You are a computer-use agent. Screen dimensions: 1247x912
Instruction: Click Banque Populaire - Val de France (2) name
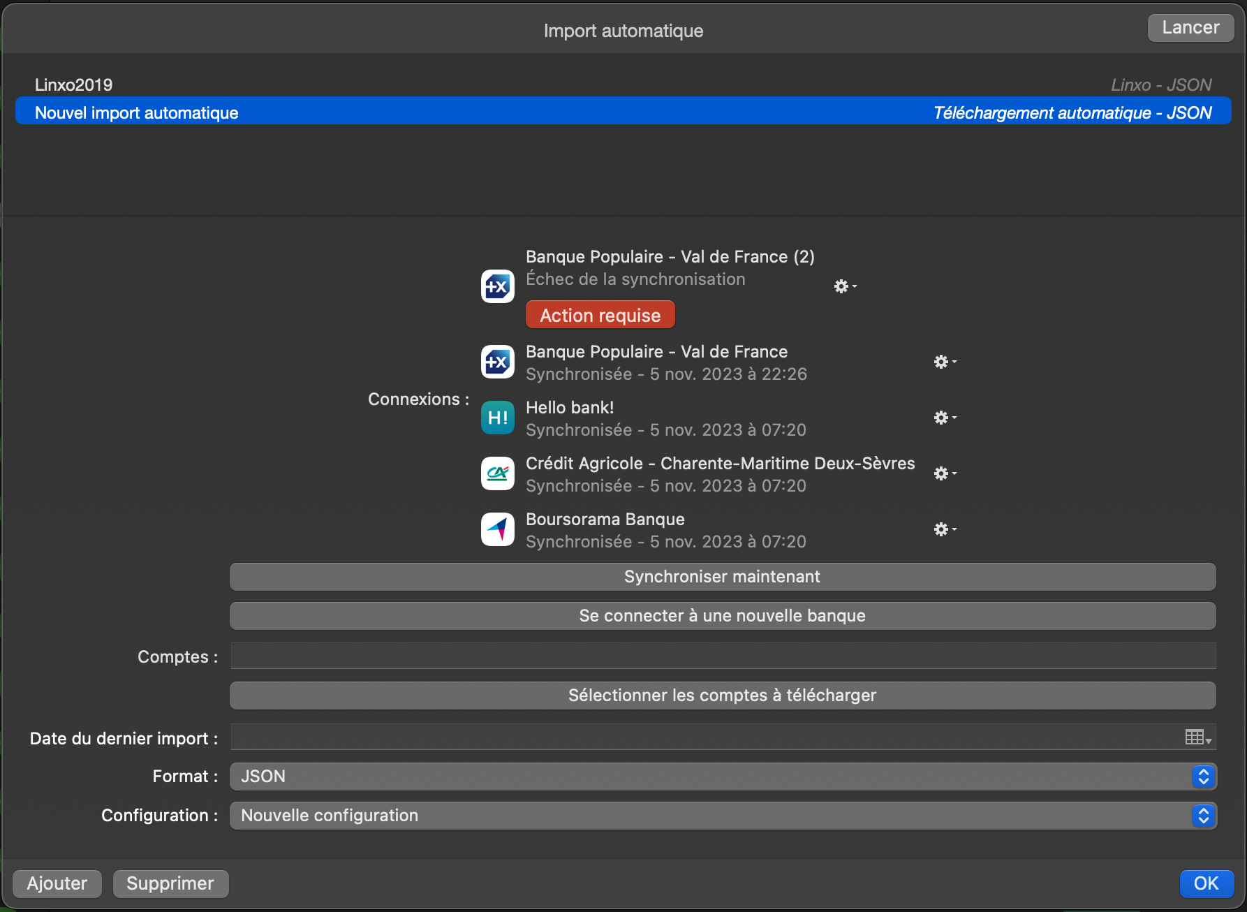[670, 257]
